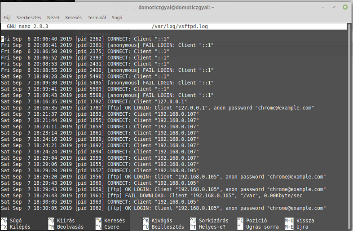This screenshot has width=353, height=231.
Task: Maximize the terminal window
Action: pyautogui.click(x=334, y=7)
